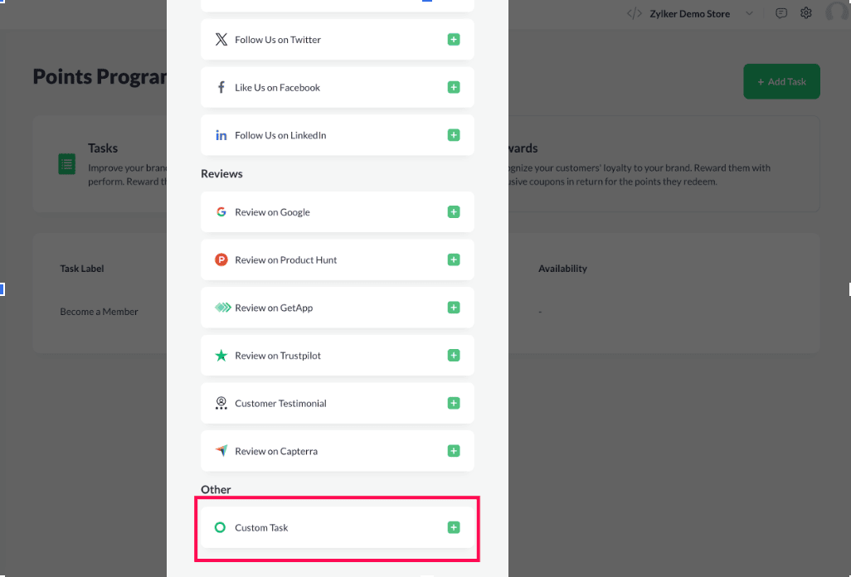Open the feedback chat icon
The image size is (851, 577).
[781, 13]
